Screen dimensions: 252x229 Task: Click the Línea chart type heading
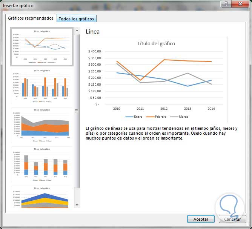coord(93,31)
